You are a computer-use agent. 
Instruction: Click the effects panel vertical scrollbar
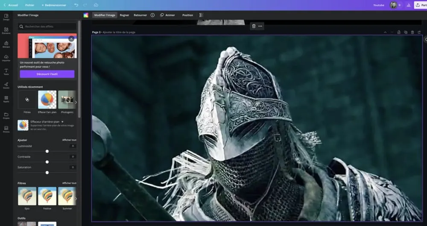[x=79, y=69]
